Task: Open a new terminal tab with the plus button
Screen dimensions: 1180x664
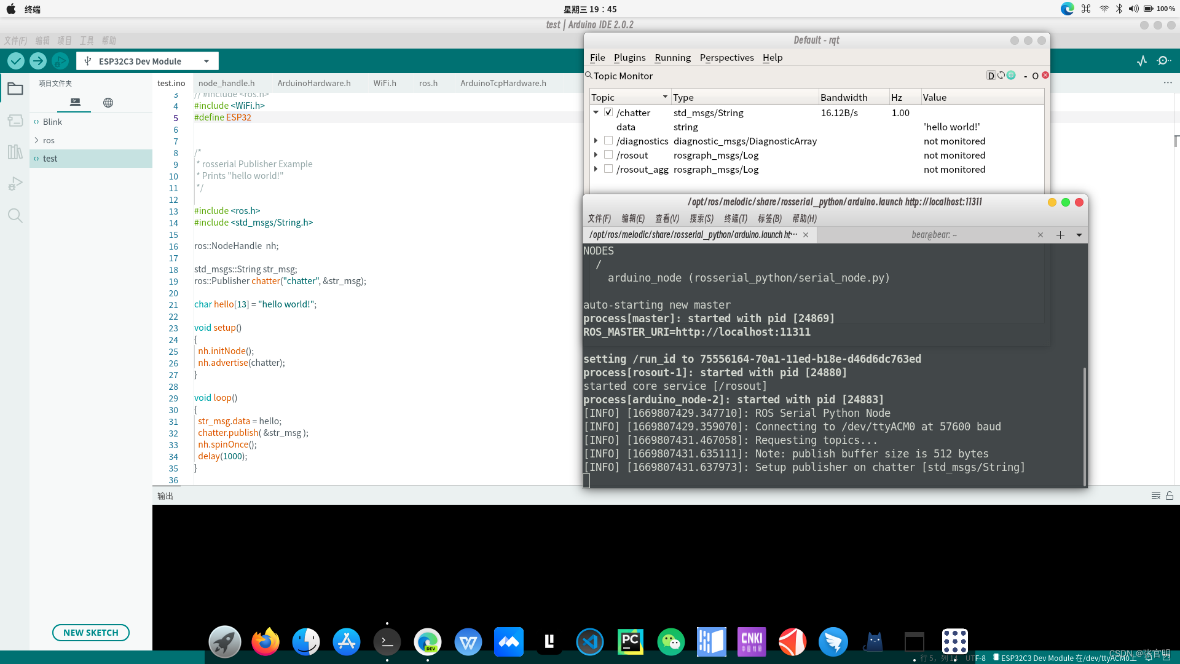Action: point(1061,234)
